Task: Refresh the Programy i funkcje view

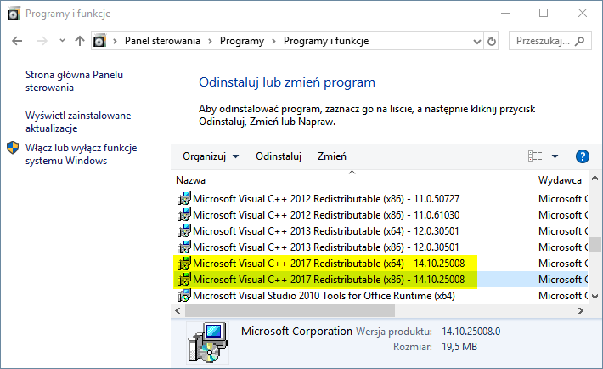Action: tap(492, 41)
